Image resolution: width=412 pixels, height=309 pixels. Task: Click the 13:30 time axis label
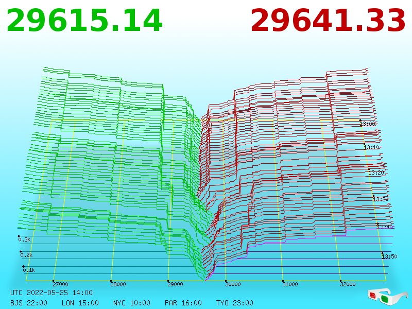381,199
